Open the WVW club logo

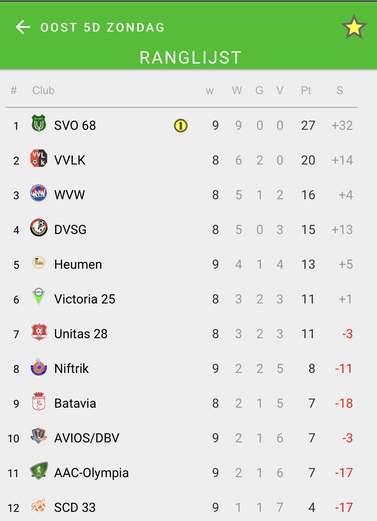click(x=39, y=194)
